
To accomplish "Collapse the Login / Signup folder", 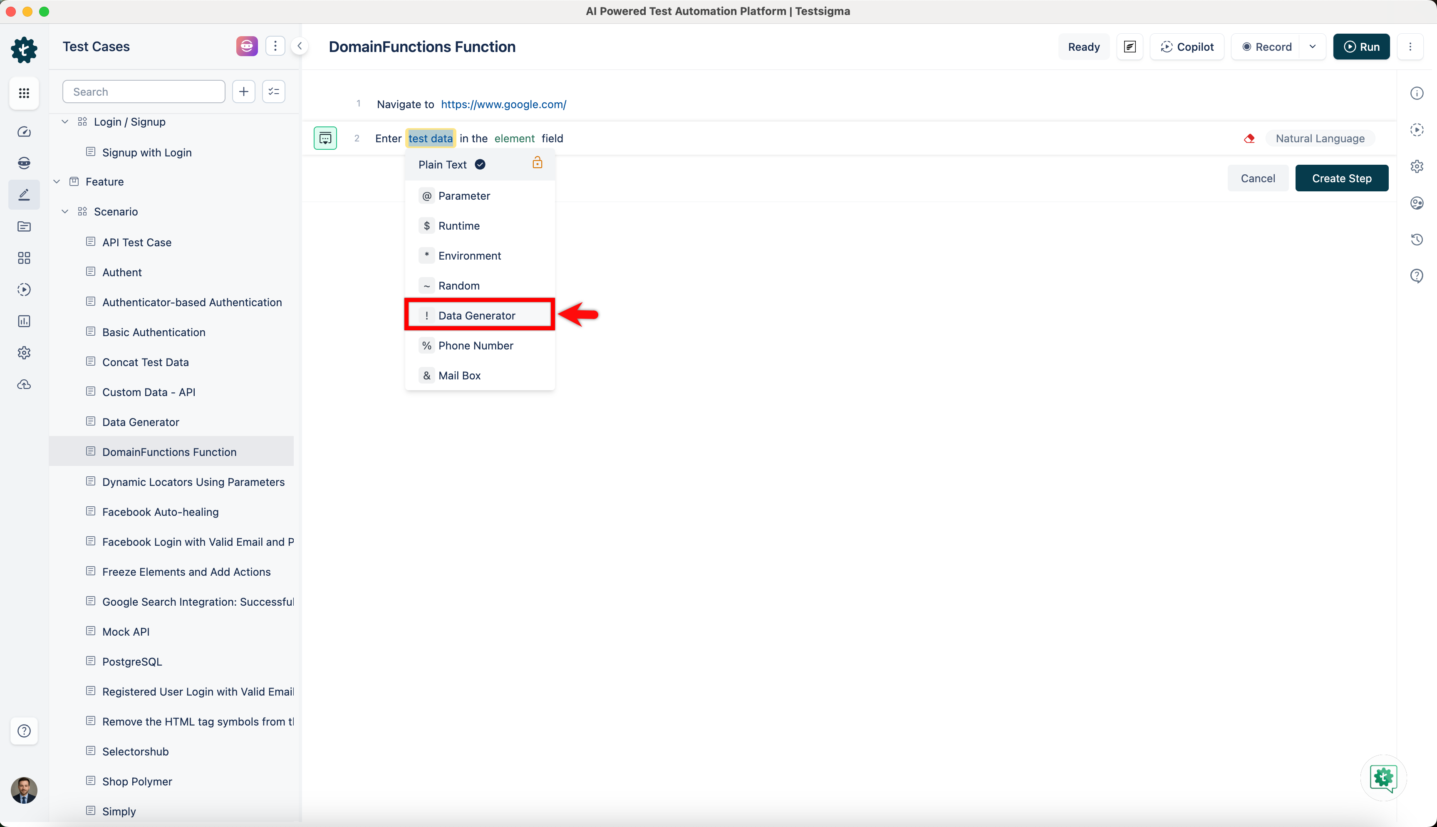I will [x=65, y=121].
